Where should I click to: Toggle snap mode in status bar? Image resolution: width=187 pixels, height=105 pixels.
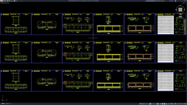pos(146,104)
